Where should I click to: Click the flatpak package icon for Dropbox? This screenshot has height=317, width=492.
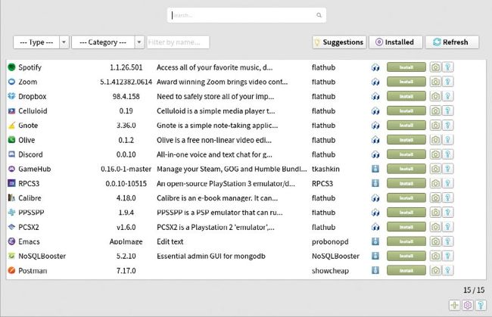tap(375, 96)
